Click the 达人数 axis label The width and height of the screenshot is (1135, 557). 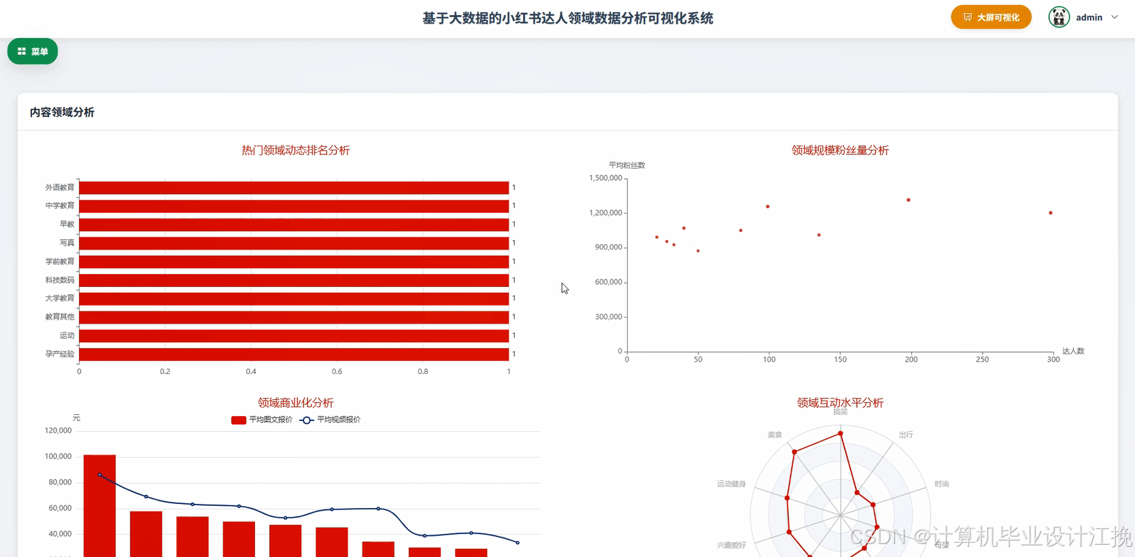pos(1073,352)
